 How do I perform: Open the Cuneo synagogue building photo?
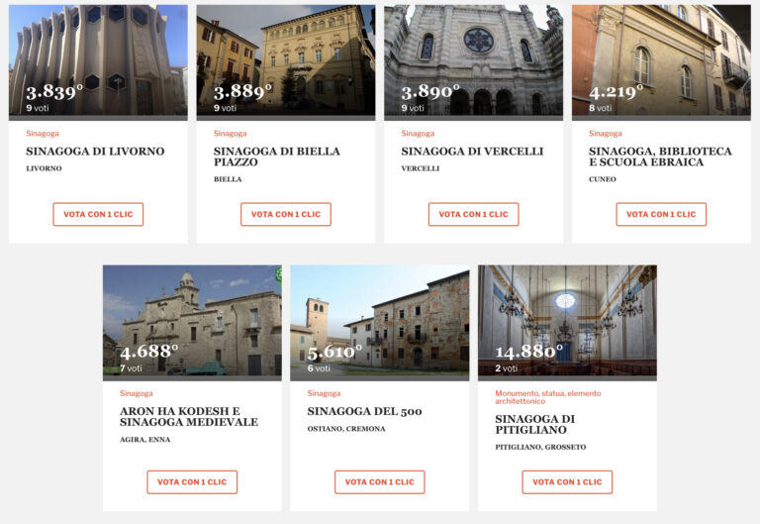pos(661,60)
